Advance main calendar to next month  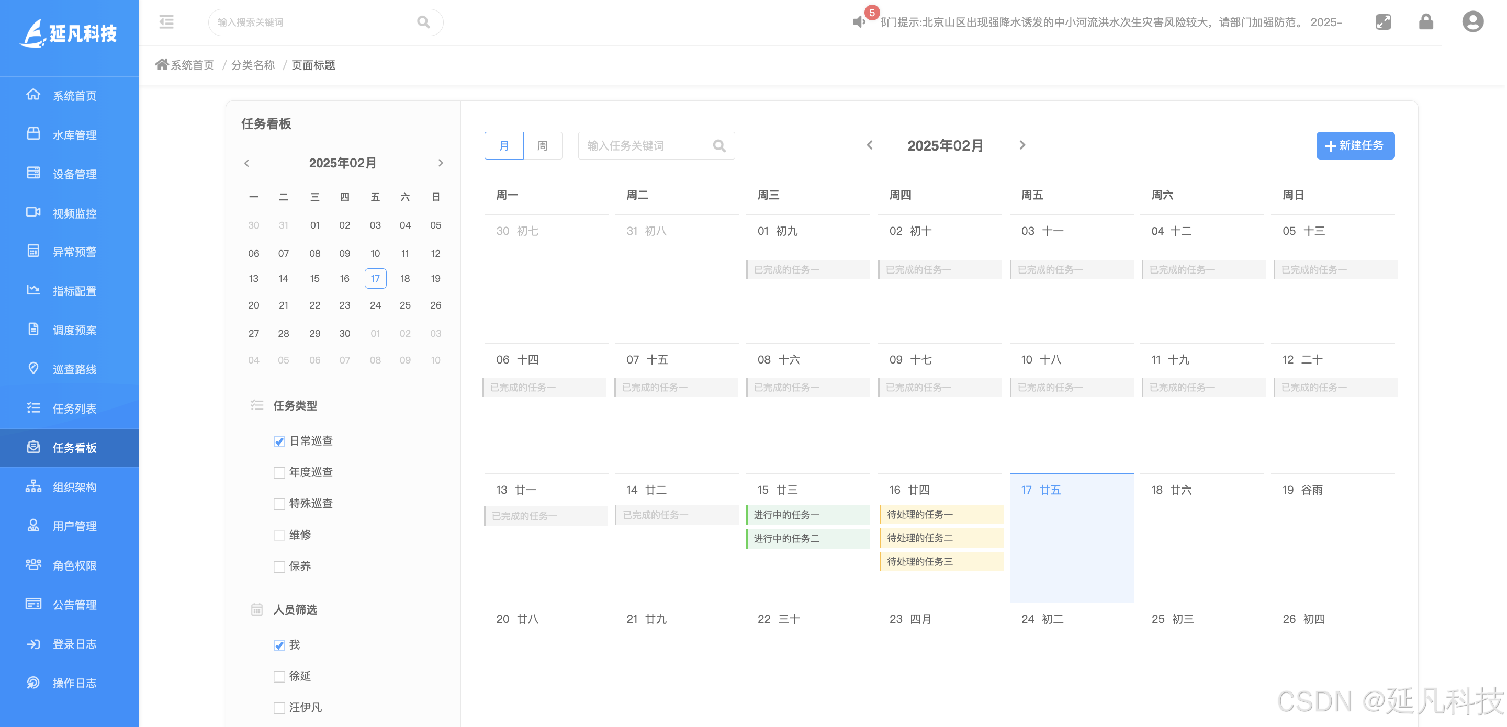1022,145
